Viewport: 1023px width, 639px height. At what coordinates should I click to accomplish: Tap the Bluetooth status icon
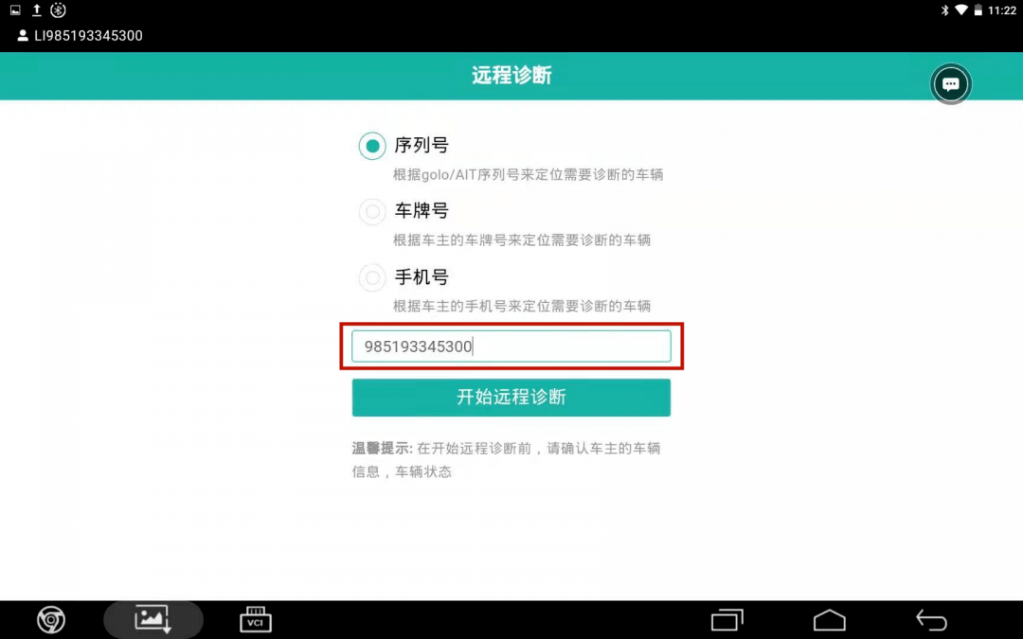944,10
